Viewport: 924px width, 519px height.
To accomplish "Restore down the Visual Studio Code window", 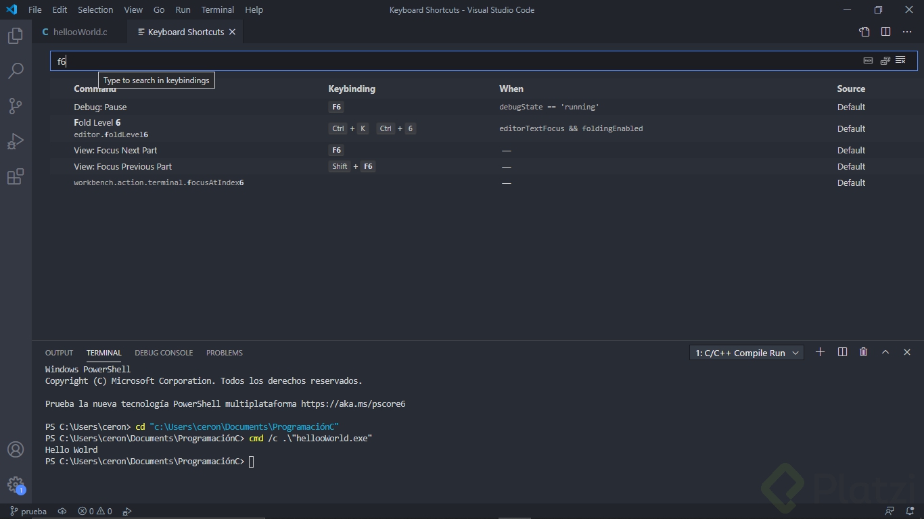I will (878, 10).
